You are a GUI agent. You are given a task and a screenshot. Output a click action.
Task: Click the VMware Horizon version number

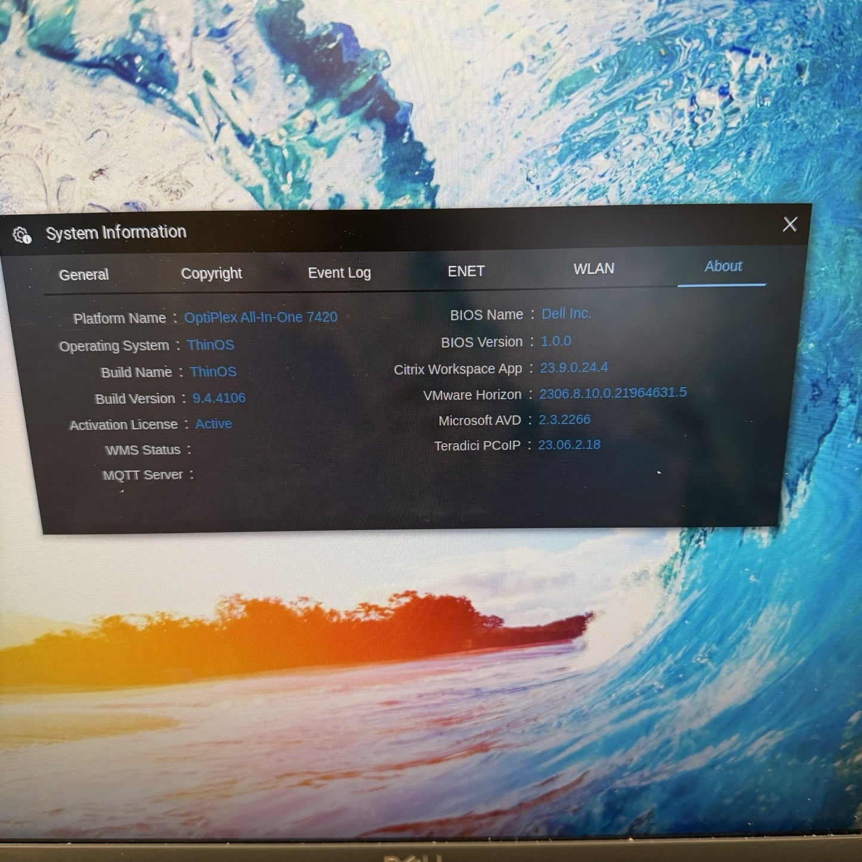click(613, 393)
